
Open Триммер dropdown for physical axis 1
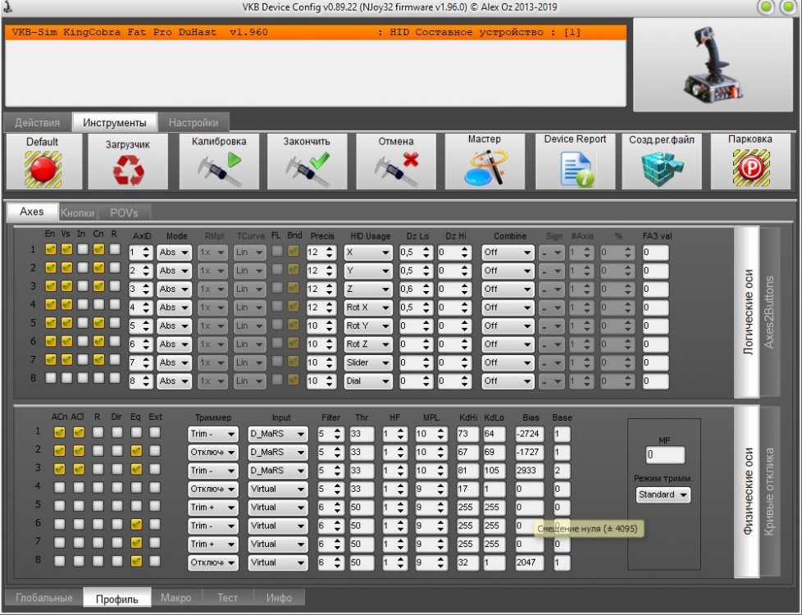(212, 434)
